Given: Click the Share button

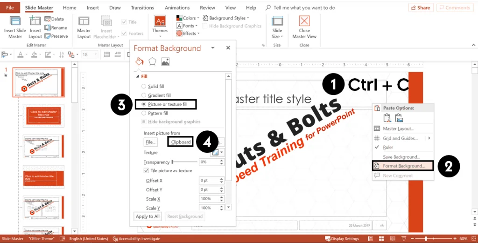Looking at the screenshot, I should (421, 7).
